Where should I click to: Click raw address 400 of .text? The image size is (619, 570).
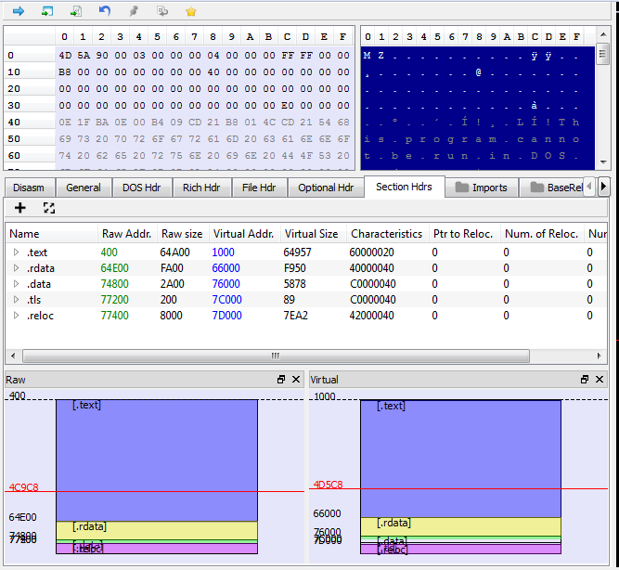click(109, 252)
